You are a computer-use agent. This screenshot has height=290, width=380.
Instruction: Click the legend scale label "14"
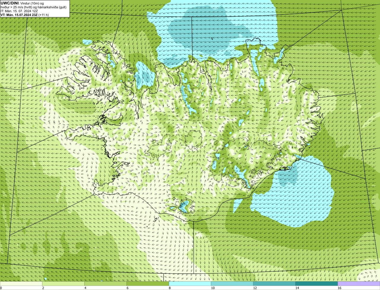tap(297, 288)
